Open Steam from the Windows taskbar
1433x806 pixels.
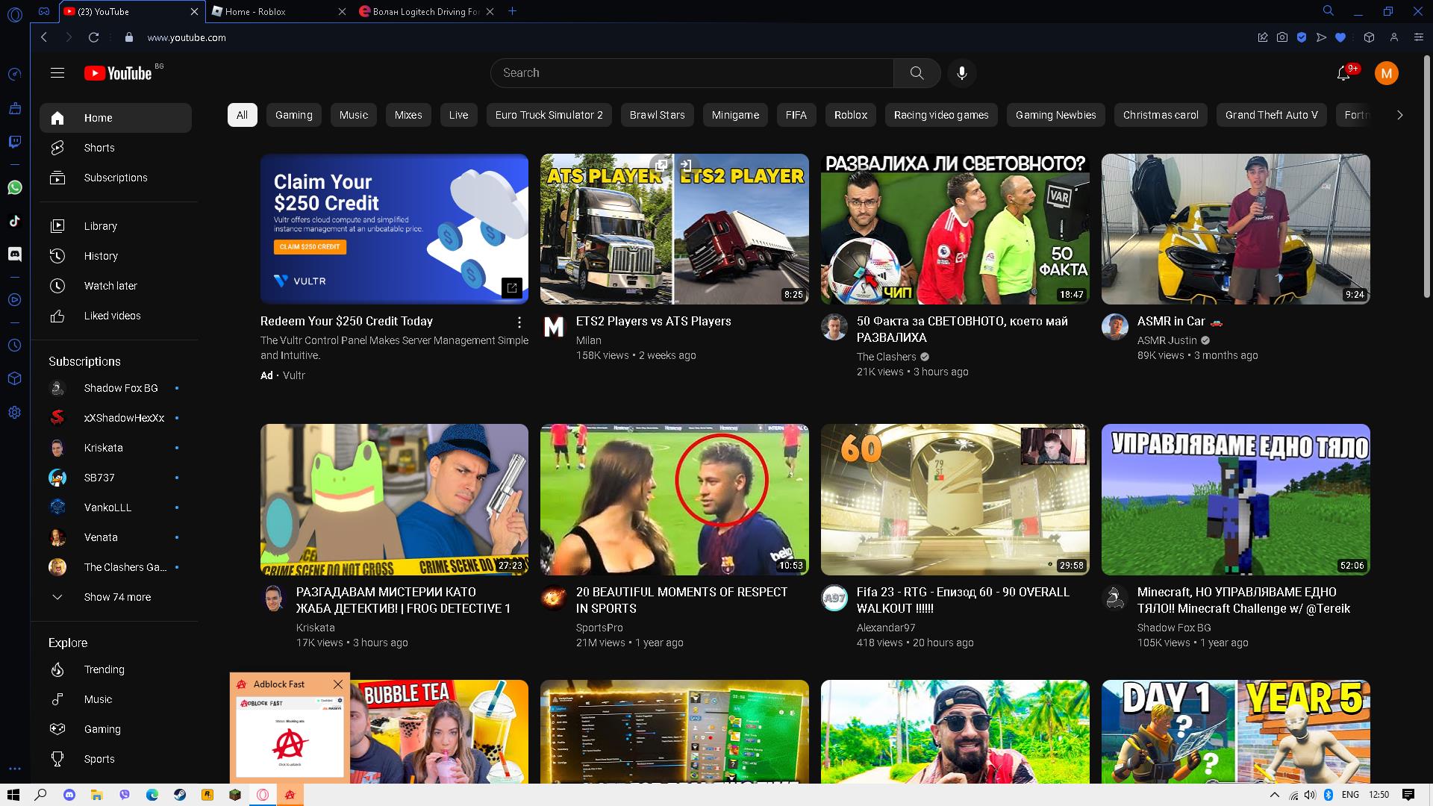180,795
